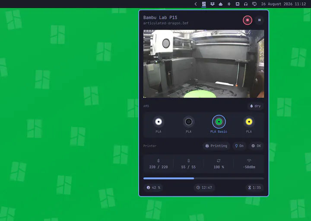Click the 100 % speed value

click(x=219, y=167)
